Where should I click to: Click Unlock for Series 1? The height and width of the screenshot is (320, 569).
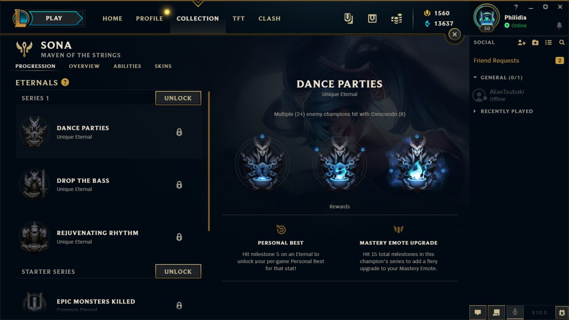coord(178,98)
